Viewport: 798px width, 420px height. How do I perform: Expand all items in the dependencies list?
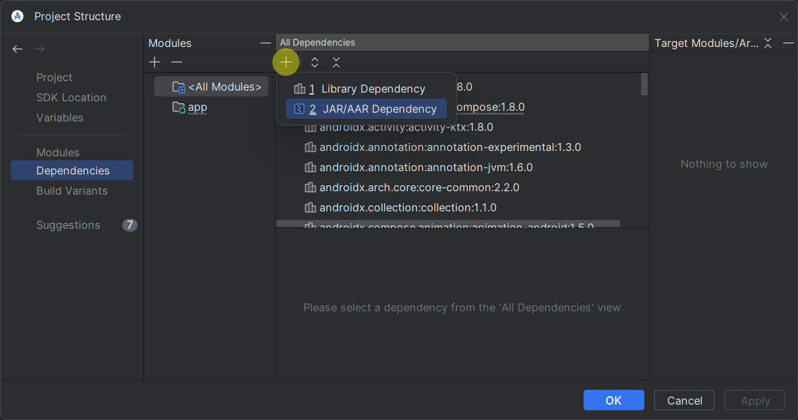[x=314, y=62]
